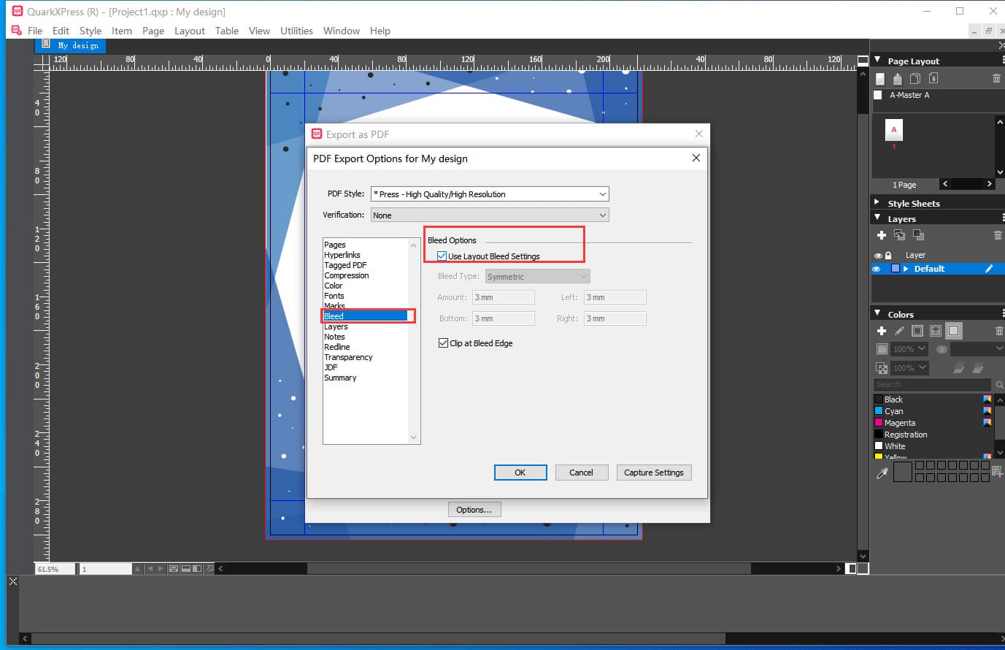Image resolution: width=1005 pixels, height=650 pixels.
Task: Hide the Default layer with its eye icon
Action: pyautogui.click(x=877, y=269)
